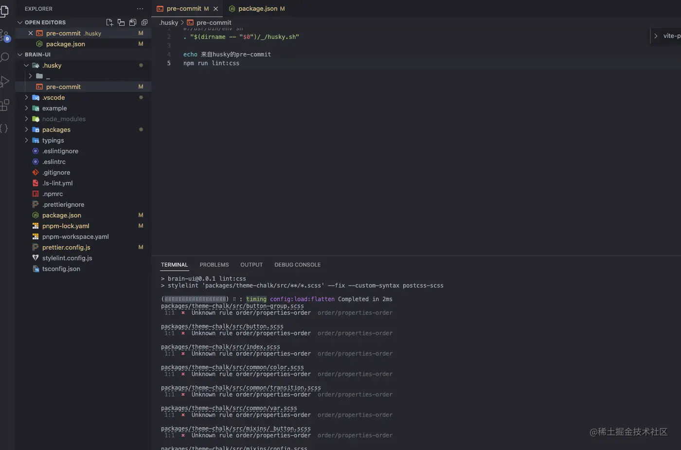Open the .ls-lint.yml file
The width and height of the screenshot is (681, 450).
pos(83,183)
